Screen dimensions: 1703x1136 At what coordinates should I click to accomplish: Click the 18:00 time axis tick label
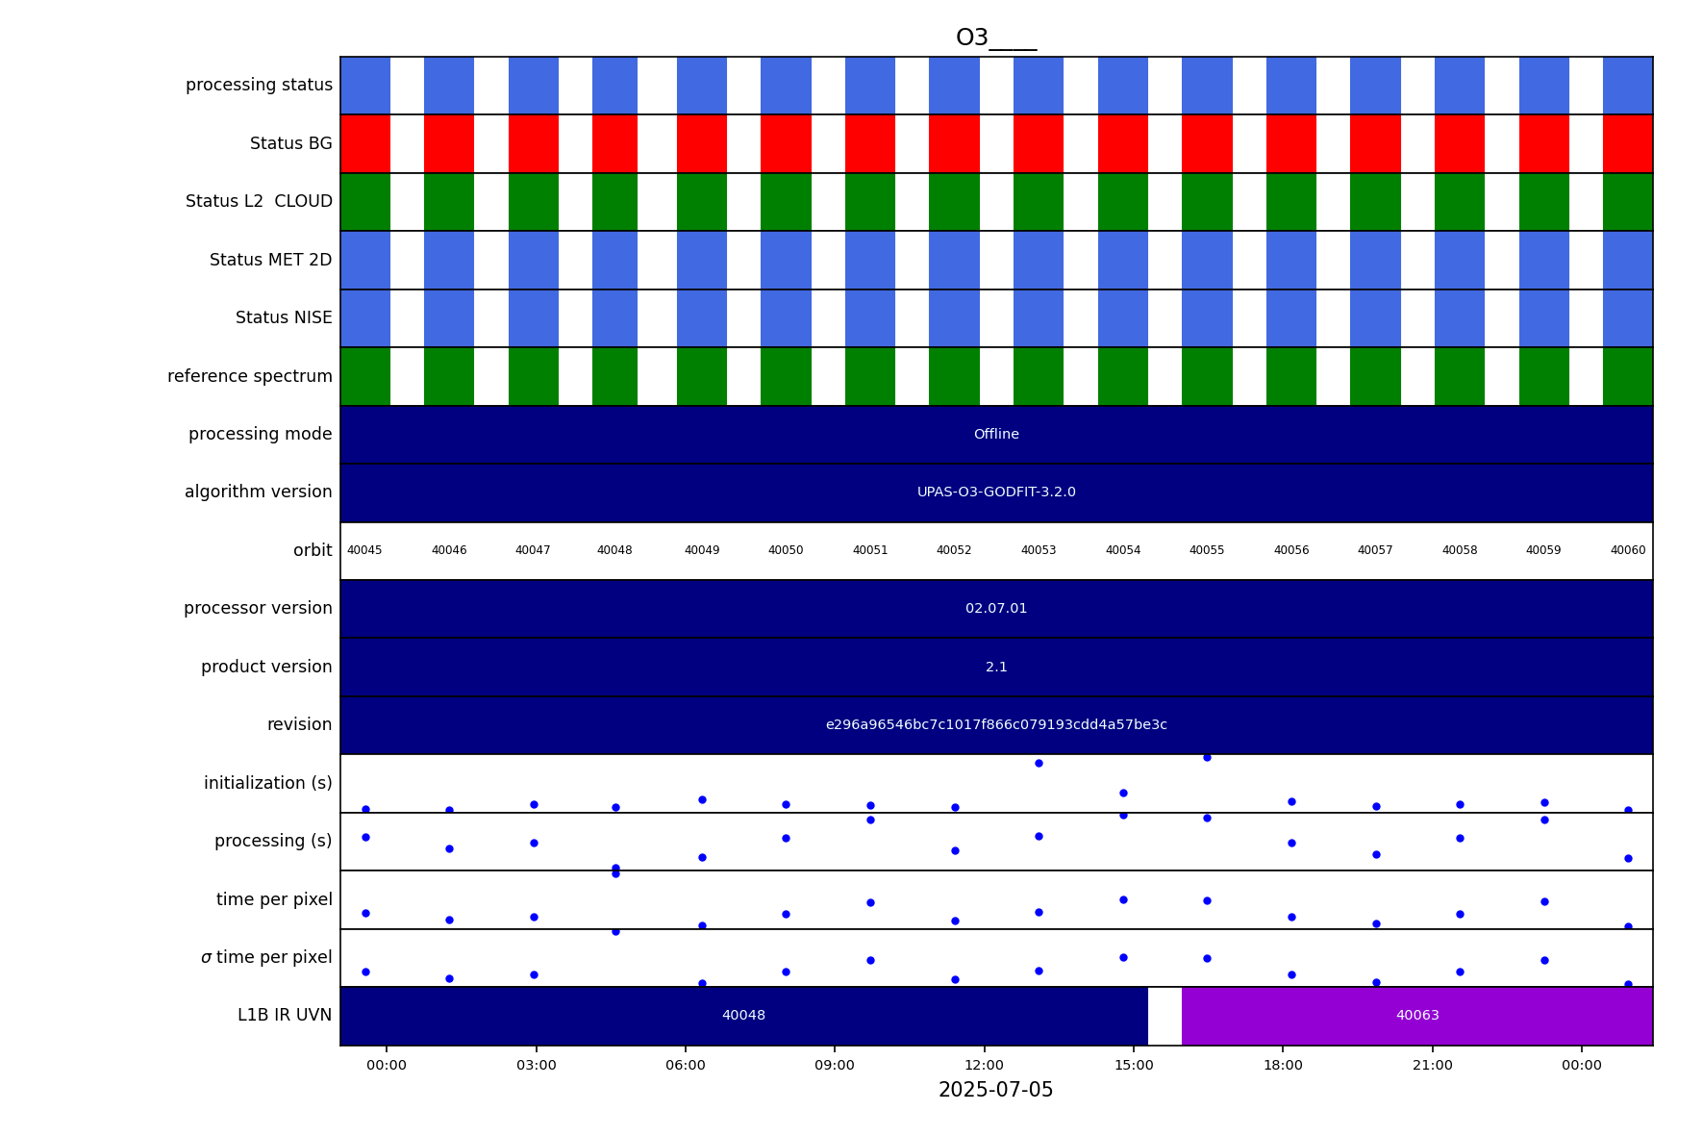1283,1066
